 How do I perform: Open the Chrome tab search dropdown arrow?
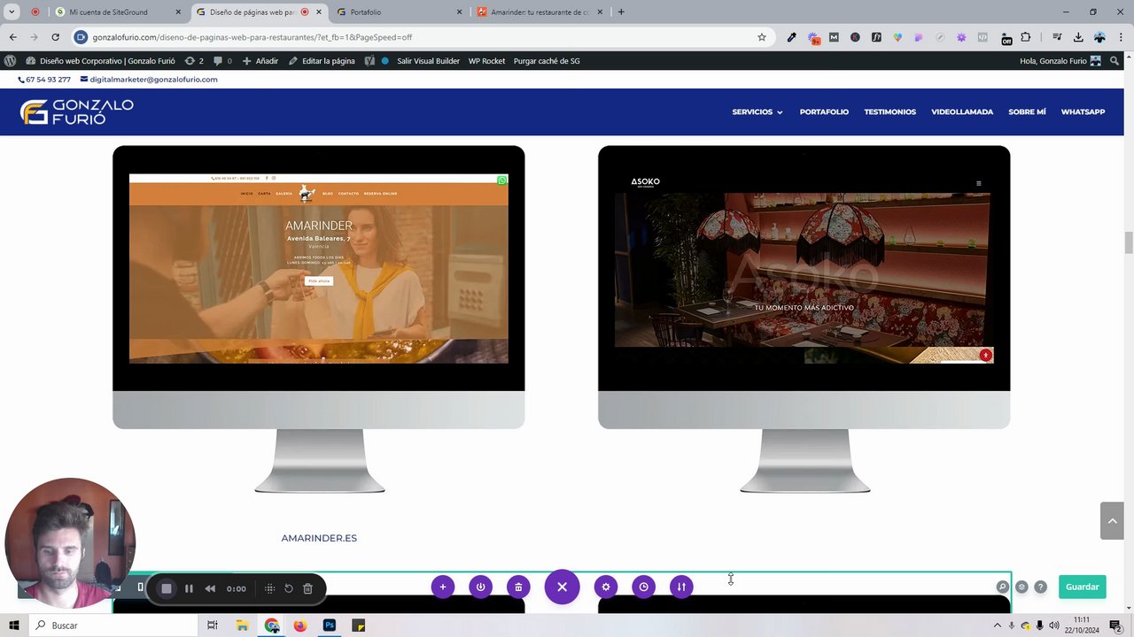click(12, 12)
